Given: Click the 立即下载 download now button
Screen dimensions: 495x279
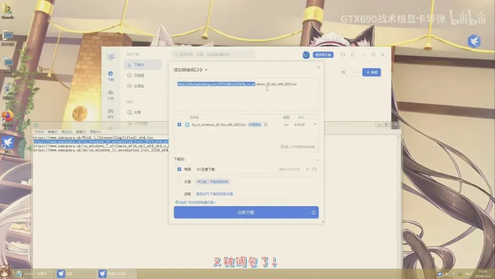Looking at the screenshot, I should tap(246, 213).
